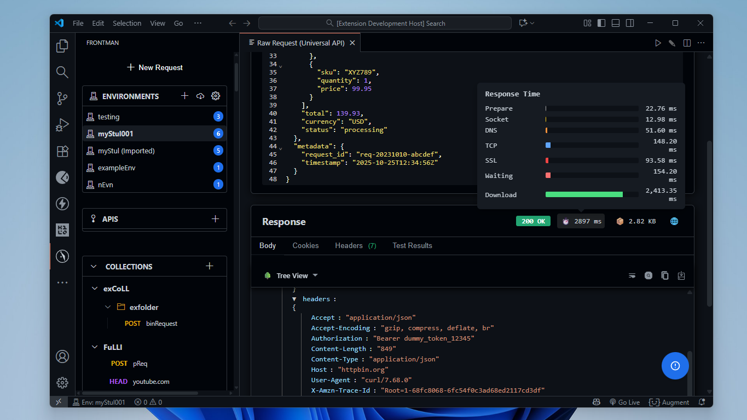Close the Raw Request (Universal API) tab
The image size is (747, 420).
(352, 43)
